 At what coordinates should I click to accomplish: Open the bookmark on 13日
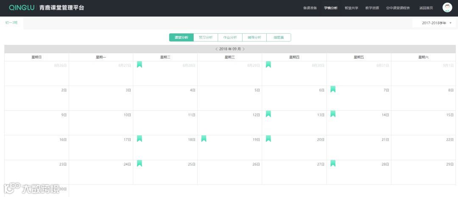[x=268, y=114]
